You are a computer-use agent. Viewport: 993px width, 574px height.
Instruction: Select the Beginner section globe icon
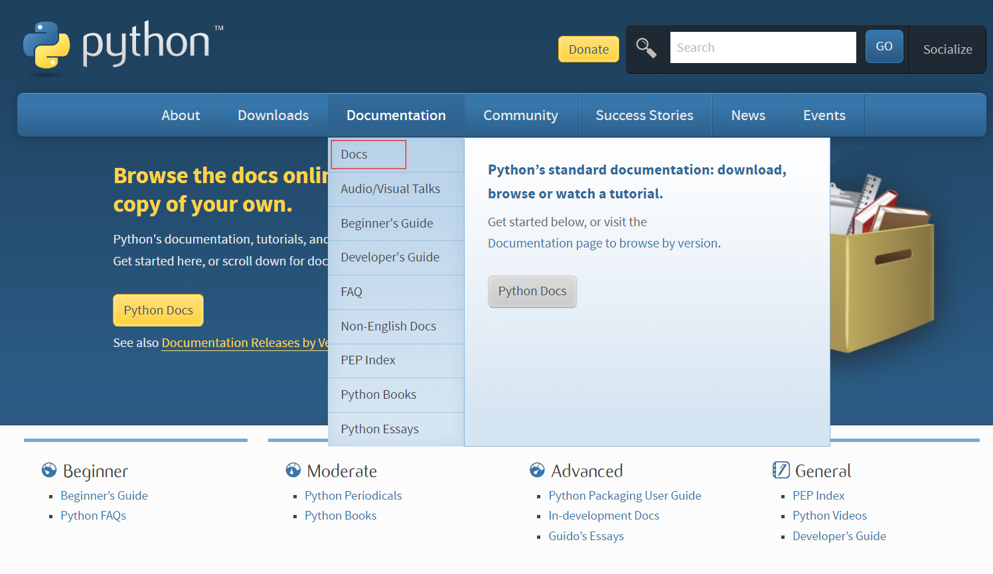tap(48, 470)
